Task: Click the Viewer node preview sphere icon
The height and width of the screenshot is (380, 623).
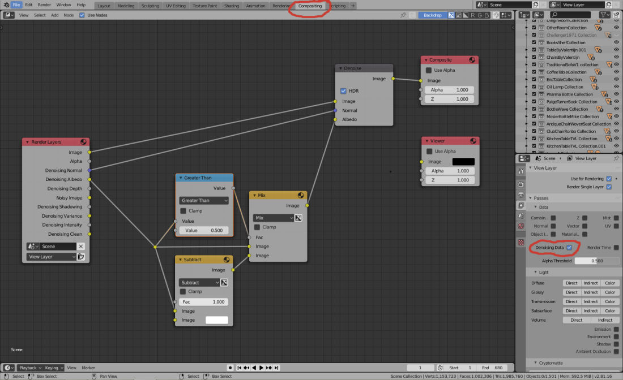Action: click(473, 141)
